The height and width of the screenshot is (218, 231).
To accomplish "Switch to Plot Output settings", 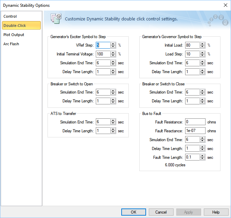I will point(14,35).
